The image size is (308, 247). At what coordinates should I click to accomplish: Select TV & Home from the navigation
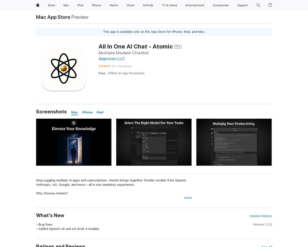[169, 5]
